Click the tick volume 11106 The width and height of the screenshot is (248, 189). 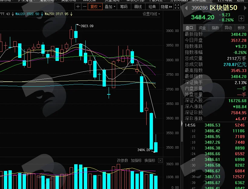(x=239, y=131)
